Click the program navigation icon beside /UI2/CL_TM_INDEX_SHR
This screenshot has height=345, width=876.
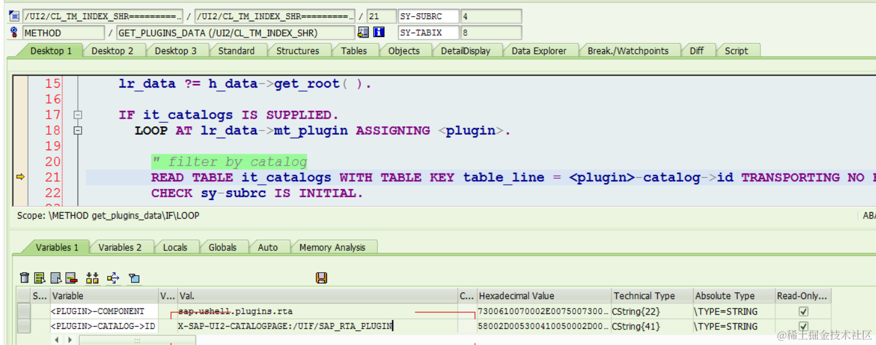click(14, 16)
